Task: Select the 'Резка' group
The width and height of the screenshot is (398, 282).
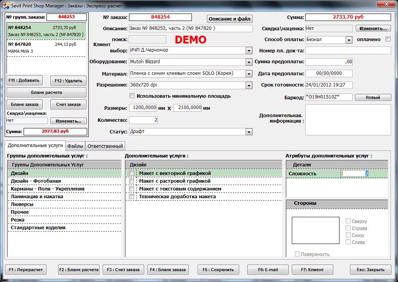Action: [64, 220]
